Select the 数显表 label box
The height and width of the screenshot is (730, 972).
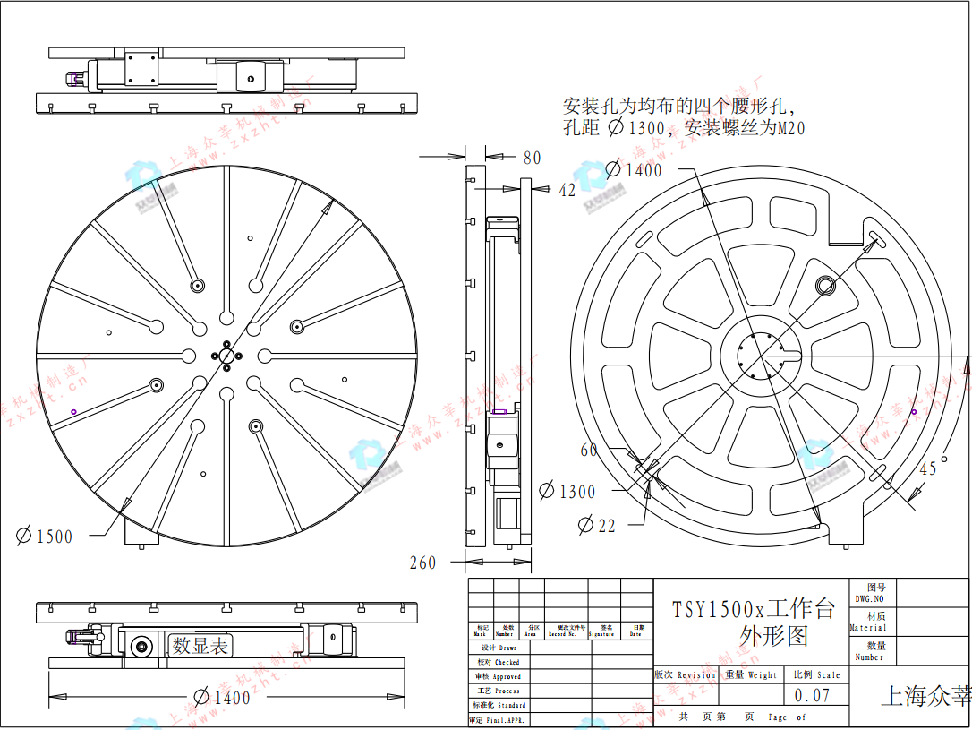point(200,645)
